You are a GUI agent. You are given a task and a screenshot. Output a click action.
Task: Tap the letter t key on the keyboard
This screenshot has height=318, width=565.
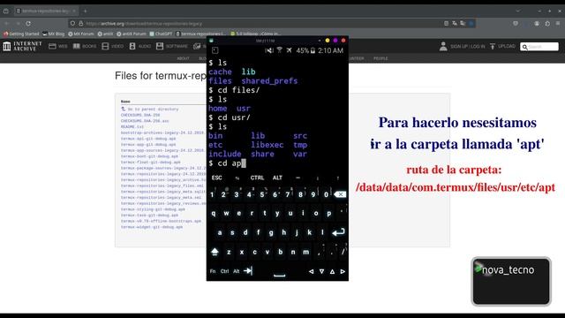click(265, 213)
